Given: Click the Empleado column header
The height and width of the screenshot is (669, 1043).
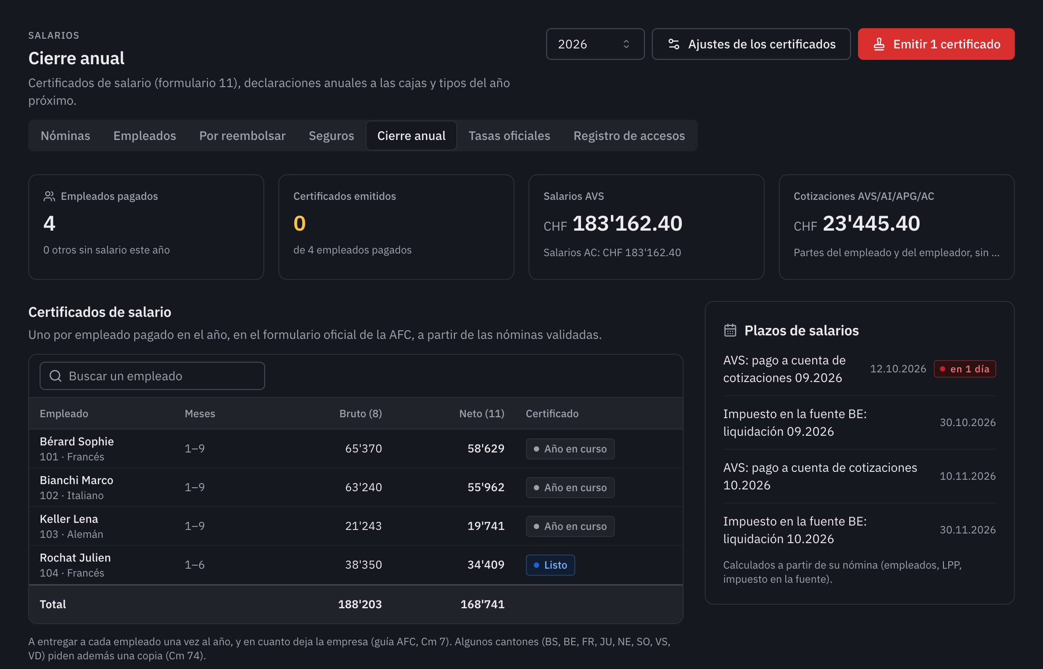Looking at the screenshot, I should tap(64, 414).
